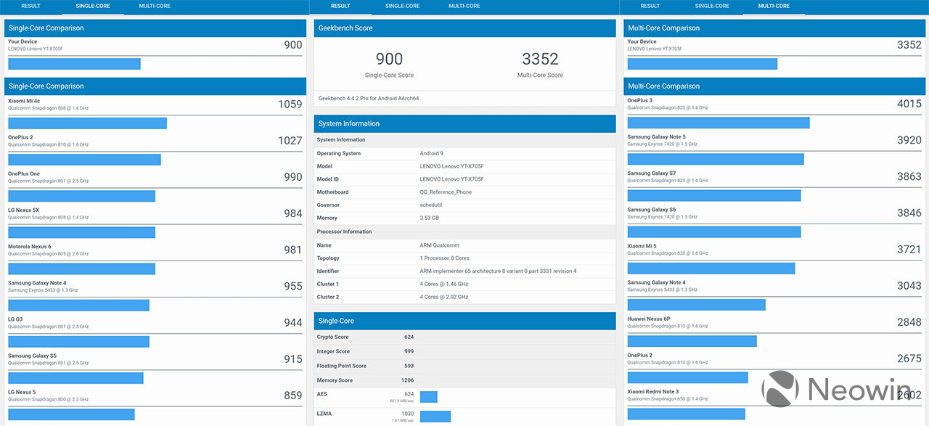Click the Samsung Galaxy Note 5 device name
The image size is (929, 426).
tap(656, 137)
